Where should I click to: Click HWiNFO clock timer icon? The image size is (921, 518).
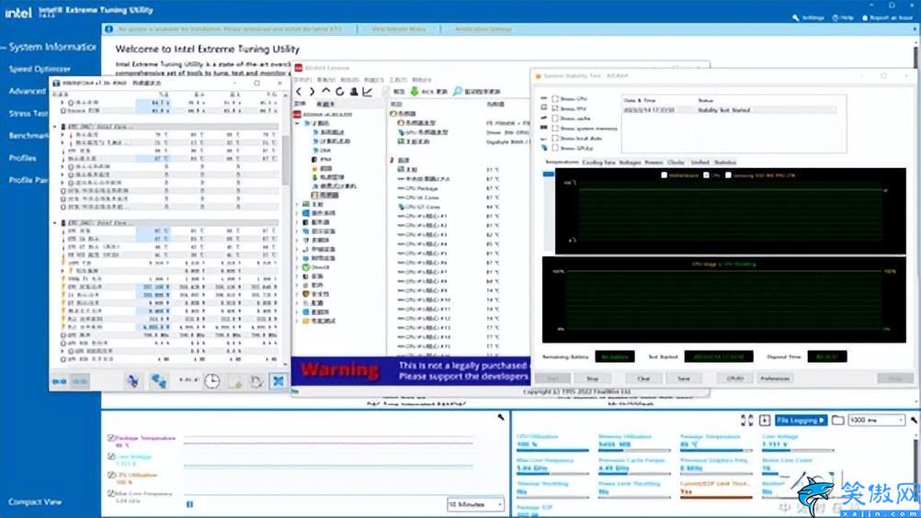[212, 381]
